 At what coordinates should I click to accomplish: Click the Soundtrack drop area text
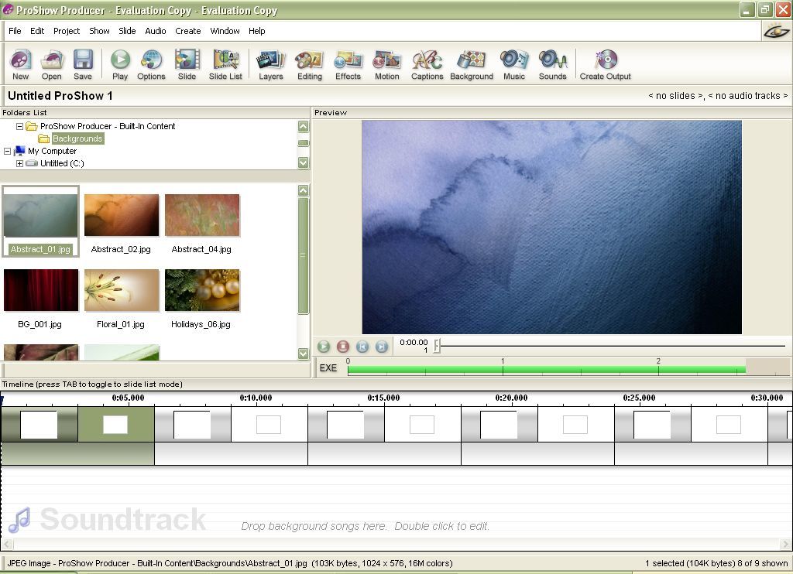(x=366, y=526)
